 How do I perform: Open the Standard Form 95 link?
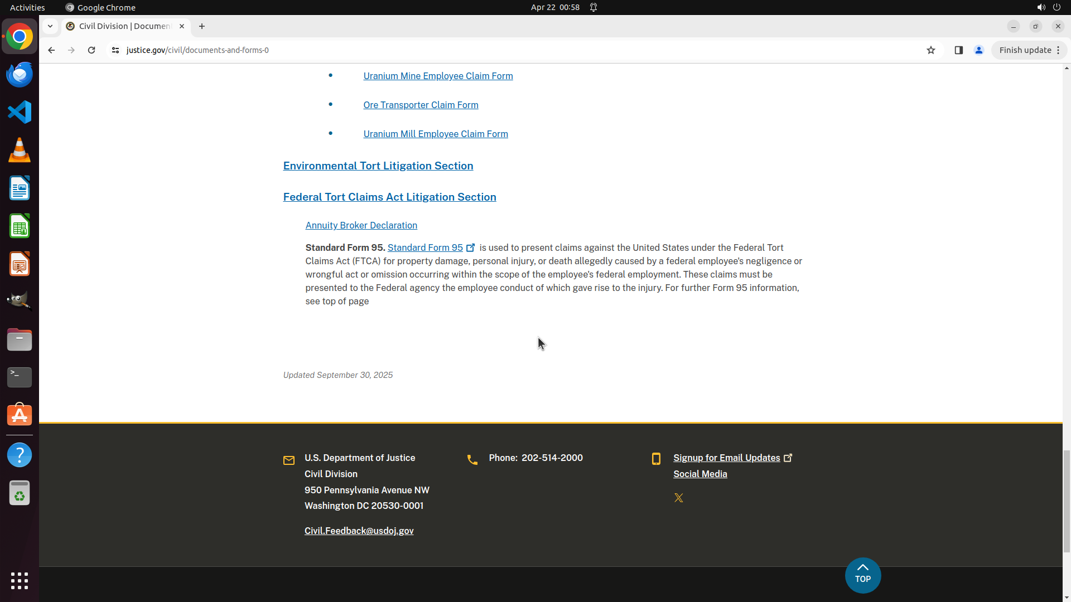[425, 247]
